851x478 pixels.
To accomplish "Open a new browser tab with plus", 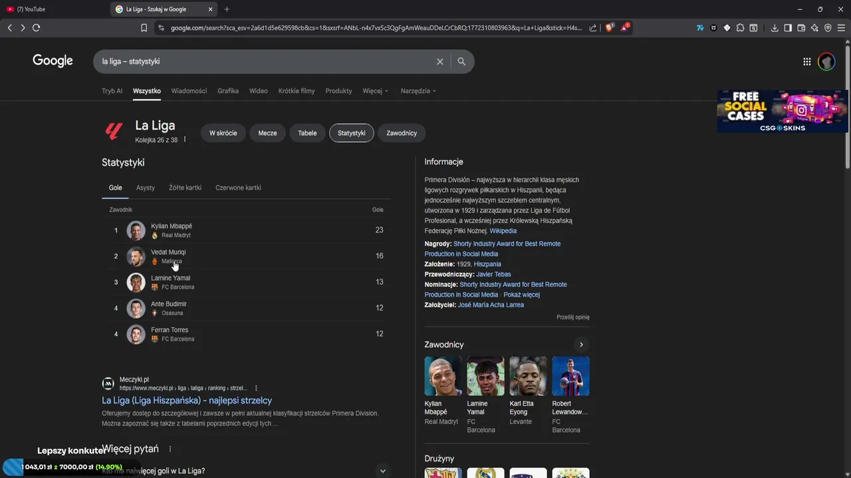I will pos(227,9).
